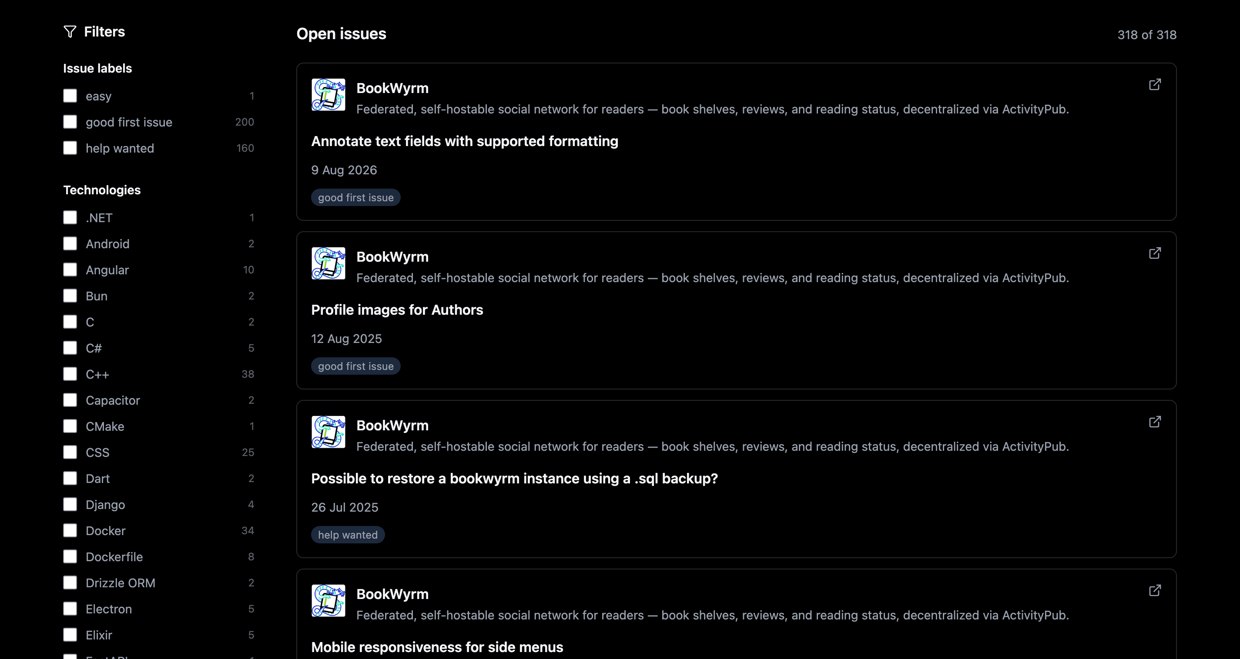Select the C technology checkbox
1240x659 pixels.
(70, 322)
